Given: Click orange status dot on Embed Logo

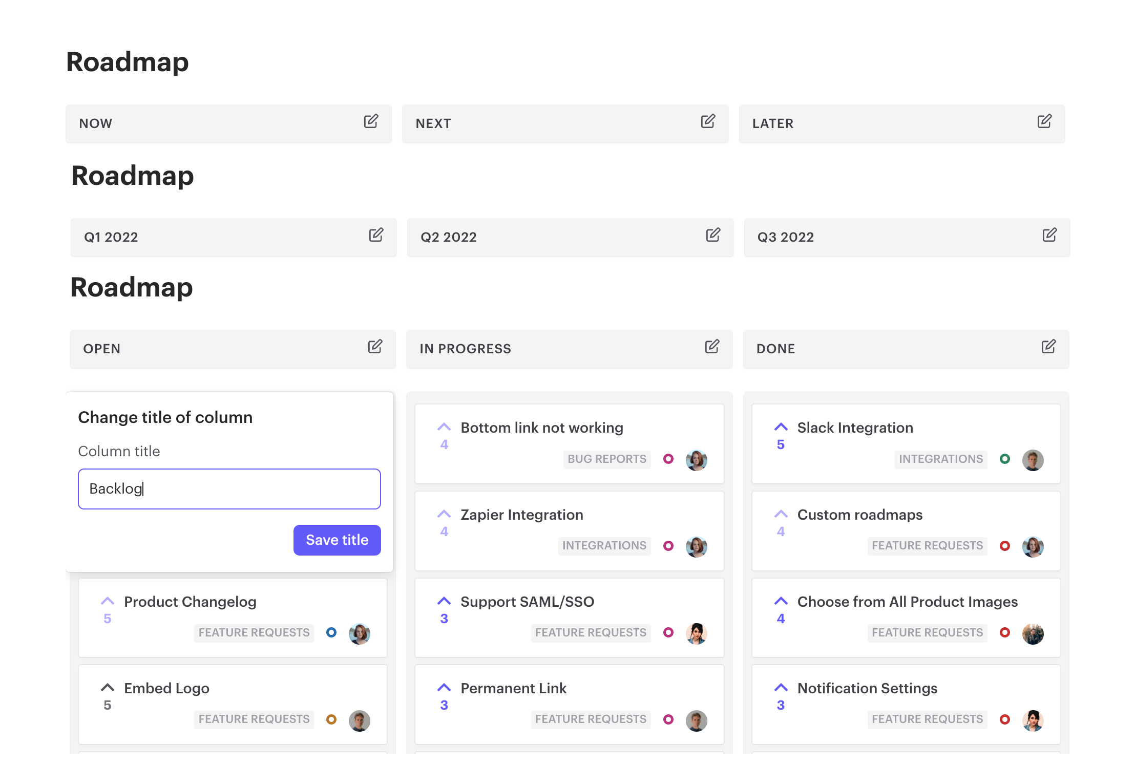Looking at the screenshot, I should (x=331, y=719).
